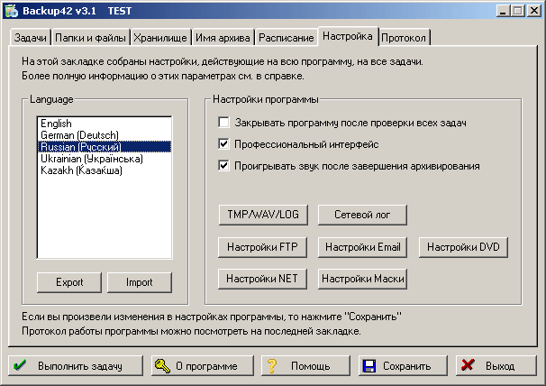Open Настройки Email
The height and width of the screenshot is (386, 546).
pos(362,247)
